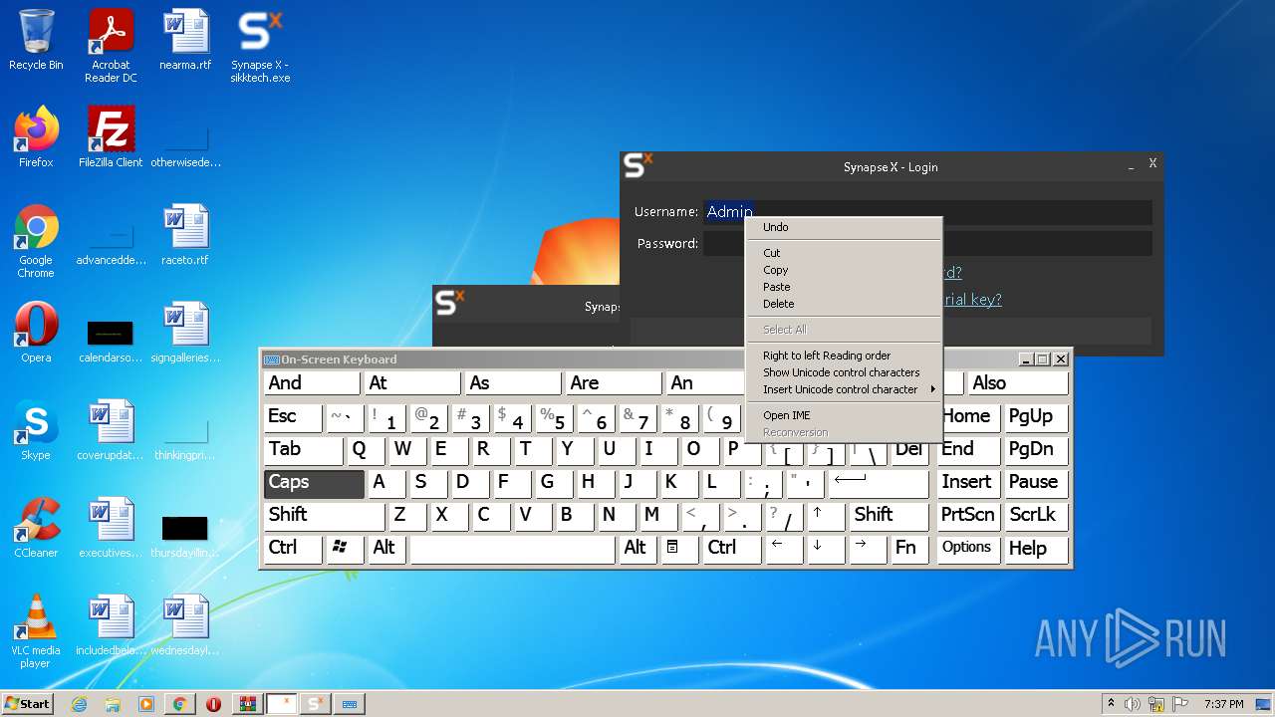Select the signgalleries document icon
Viewport: 1275px width, 717px height.
click(x=185, y=333)
